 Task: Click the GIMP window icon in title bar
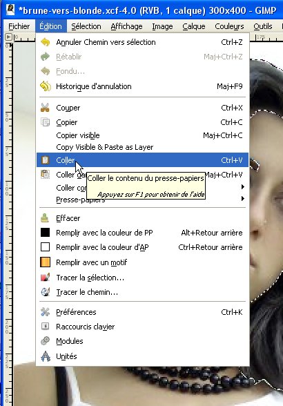pos(10,10)
